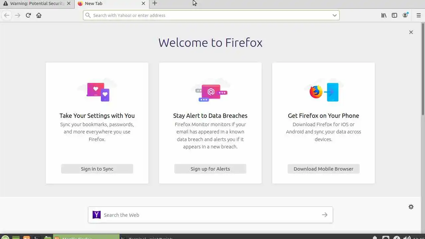Focus the Search the Web box
The image size is (425, 239).
[x=211, y=215]
